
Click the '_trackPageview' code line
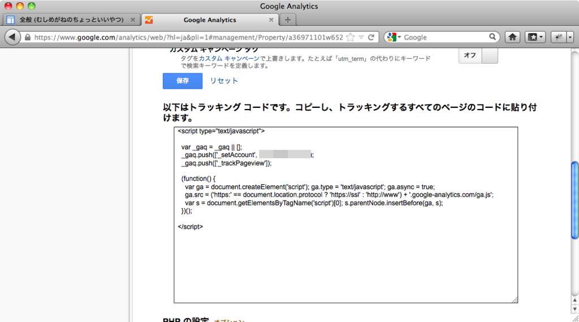click(226, 163)
